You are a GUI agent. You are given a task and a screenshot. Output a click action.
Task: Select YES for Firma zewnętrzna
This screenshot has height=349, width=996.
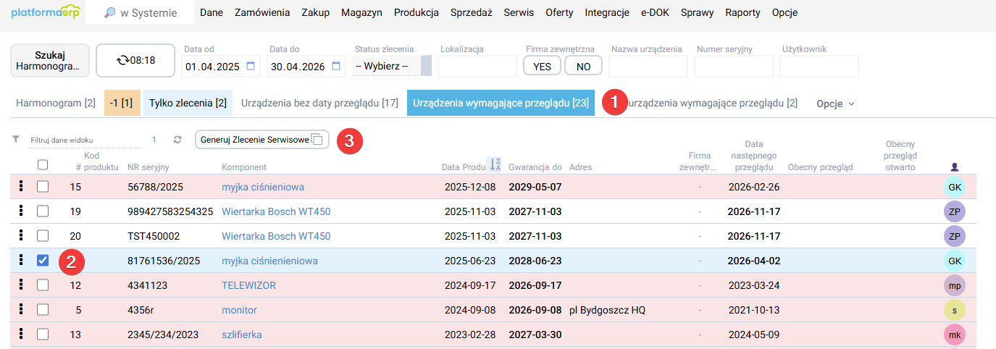click(542, 66)
